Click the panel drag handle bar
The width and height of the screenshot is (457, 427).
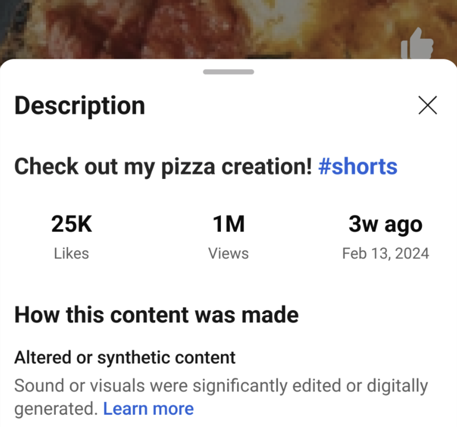(x=228, y=72)
